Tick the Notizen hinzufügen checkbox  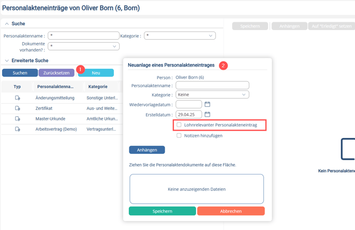(x=179, y=135)
